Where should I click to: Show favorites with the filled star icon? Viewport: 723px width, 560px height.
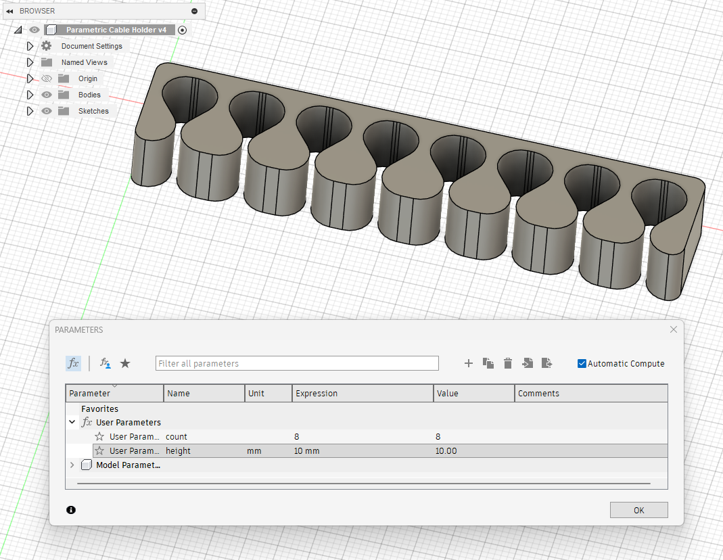[x=125, y=364]
